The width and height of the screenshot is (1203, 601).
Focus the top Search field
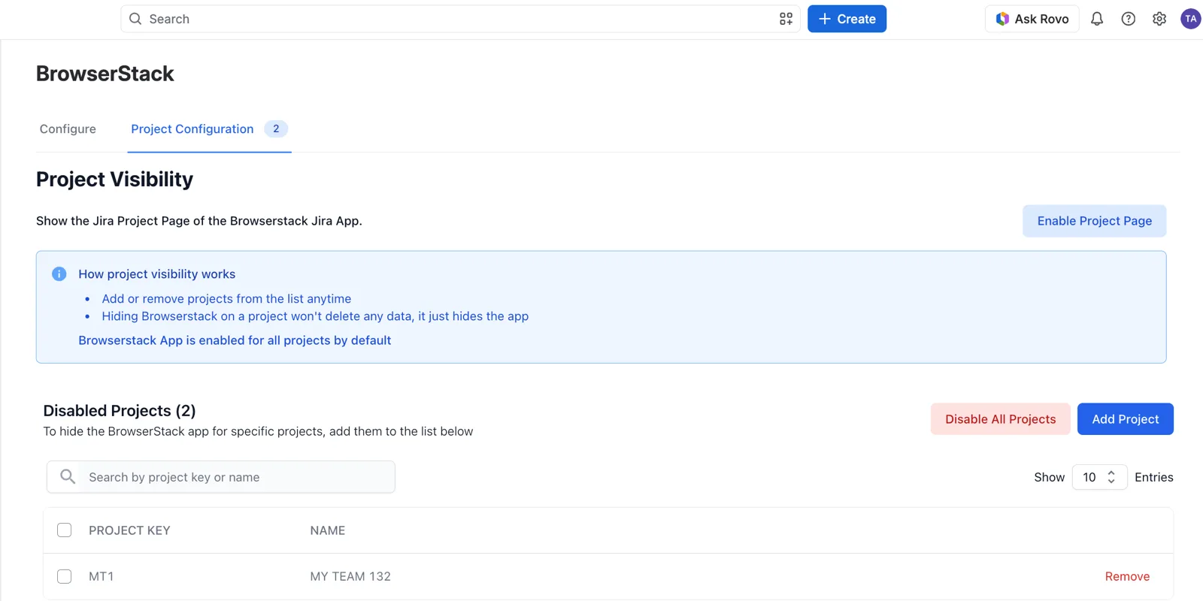(460, 19)
